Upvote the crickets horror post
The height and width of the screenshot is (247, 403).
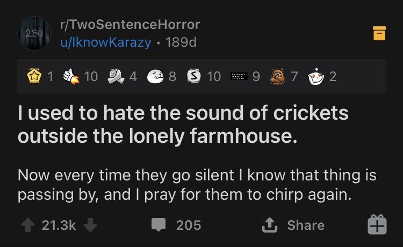(x=28, y=226)
